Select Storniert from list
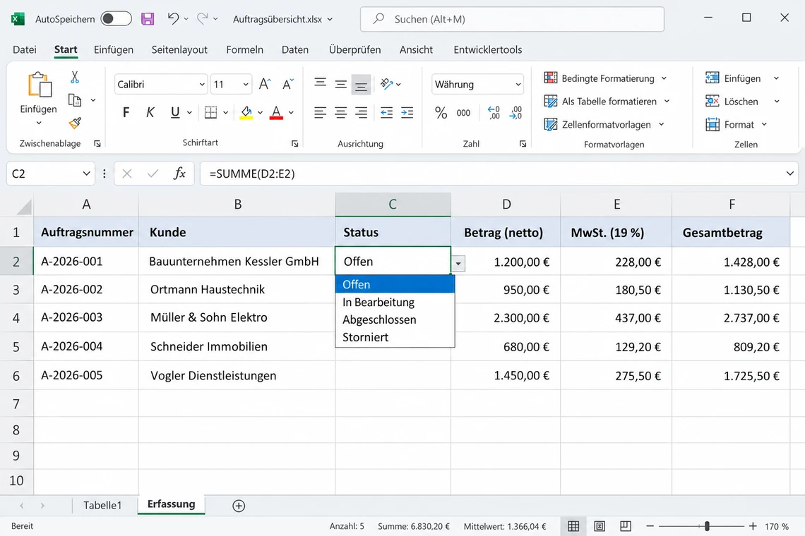Image resolution: width=805 pixels, height=536 pixels. coord(395,337)
